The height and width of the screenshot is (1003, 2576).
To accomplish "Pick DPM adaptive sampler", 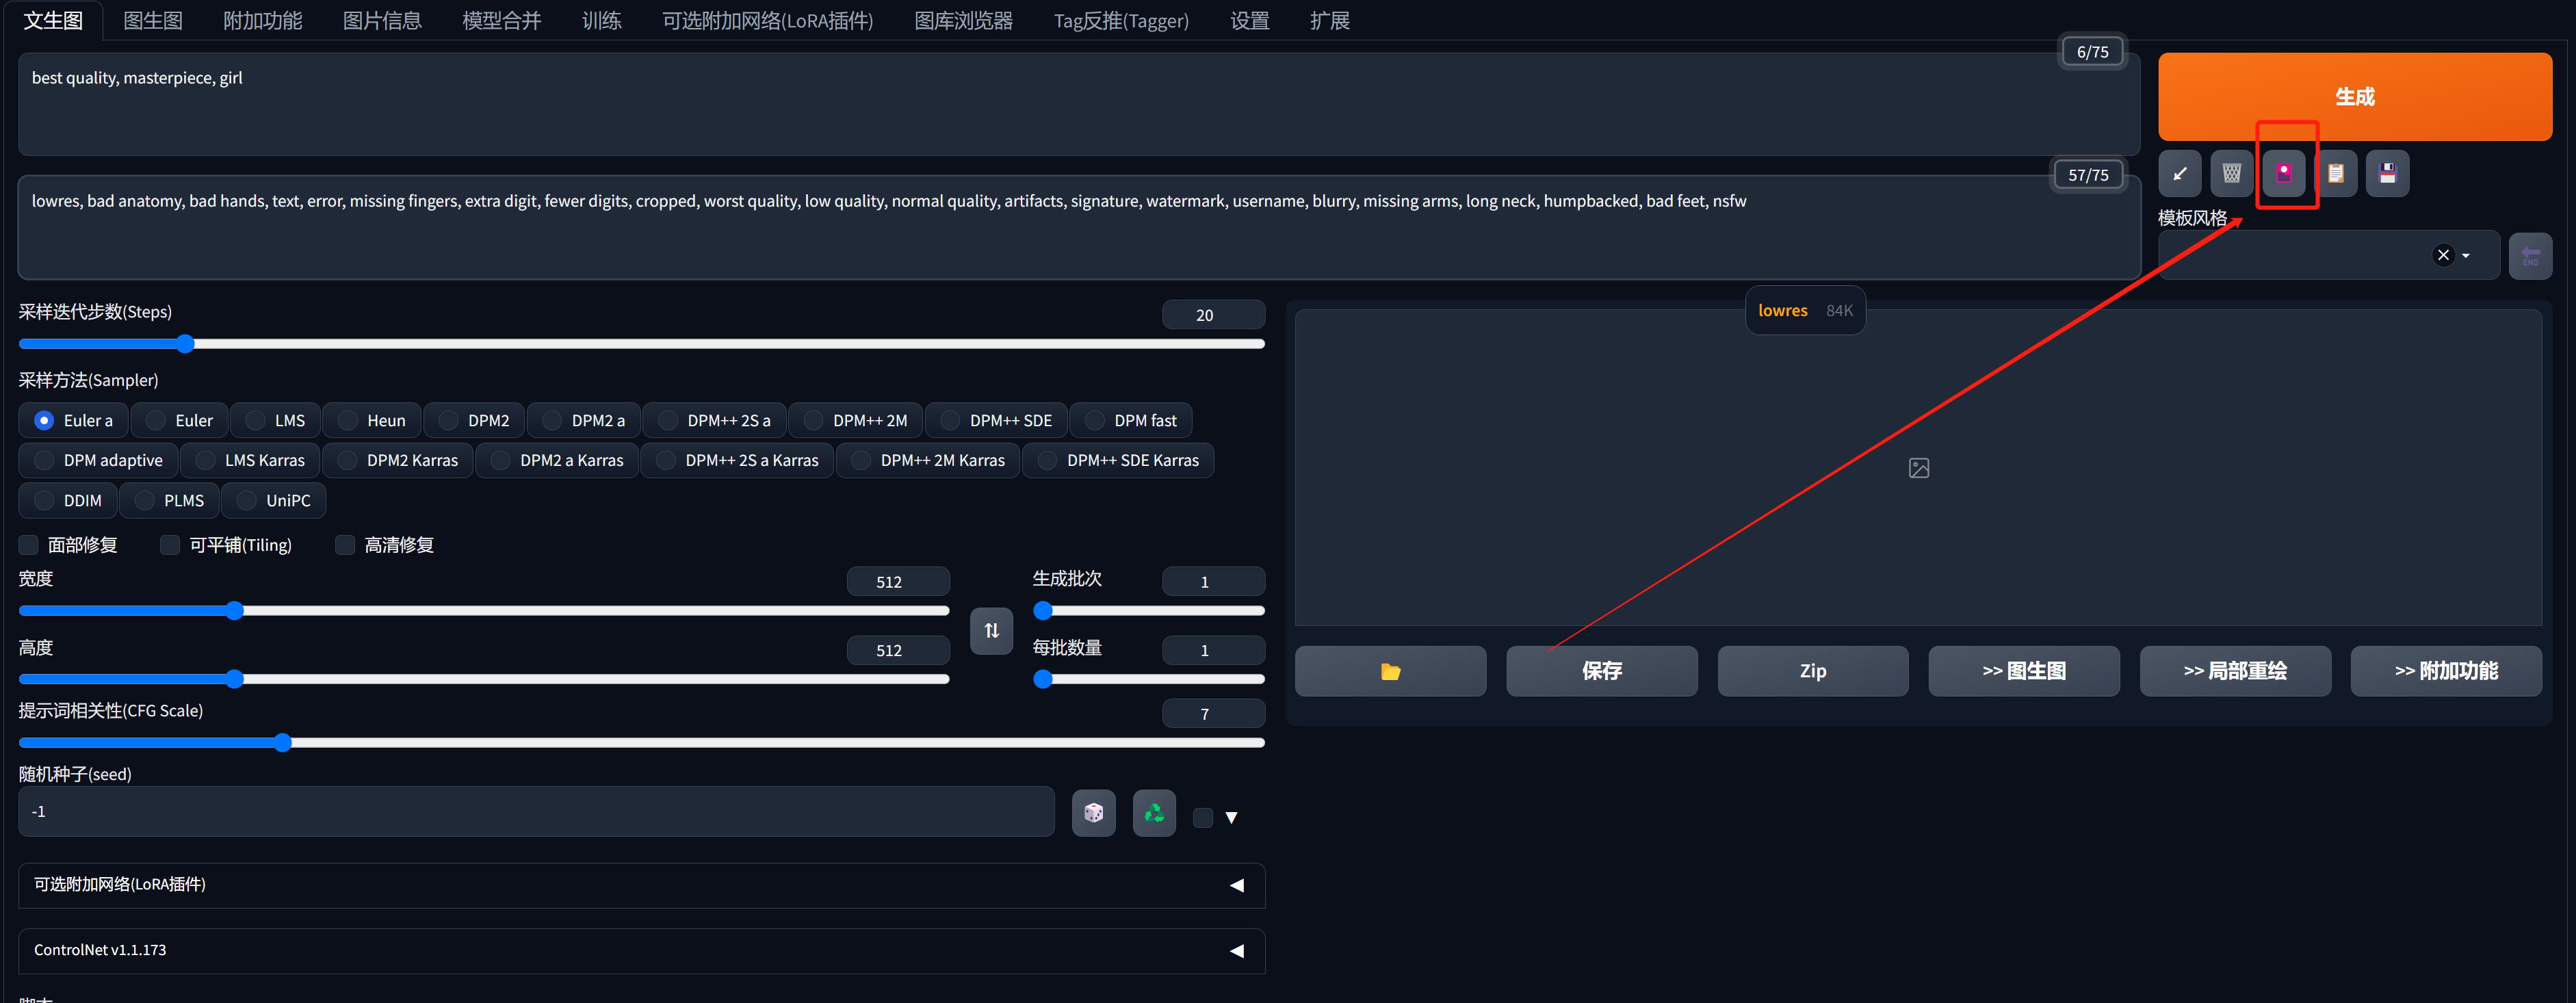I will pyautogui.click(x=98, y=460).
